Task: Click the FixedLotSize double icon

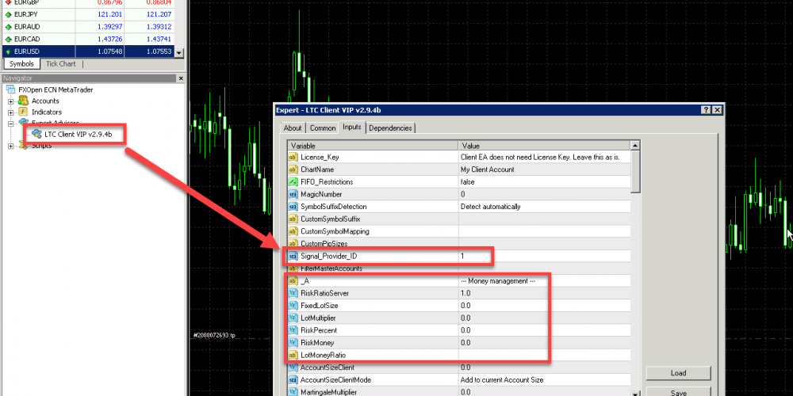Action: [293, 306]
